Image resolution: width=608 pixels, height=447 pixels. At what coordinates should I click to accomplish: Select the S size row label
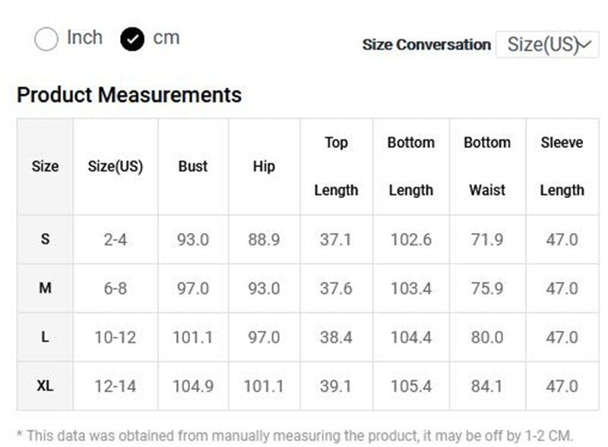click(x=45, y=239)
